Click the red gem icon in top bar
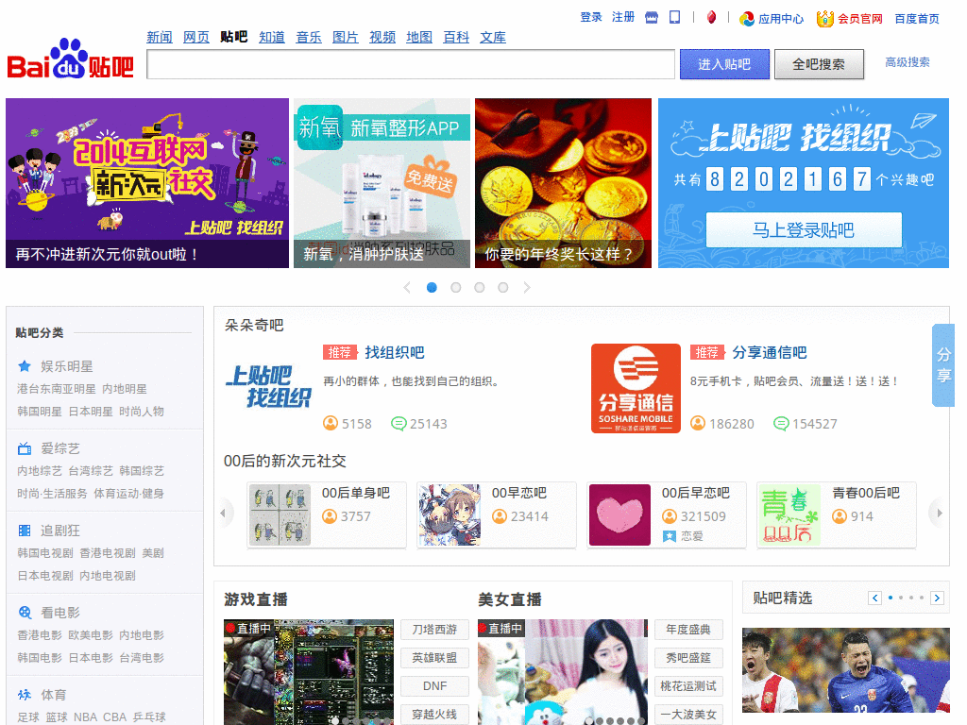 711,18
